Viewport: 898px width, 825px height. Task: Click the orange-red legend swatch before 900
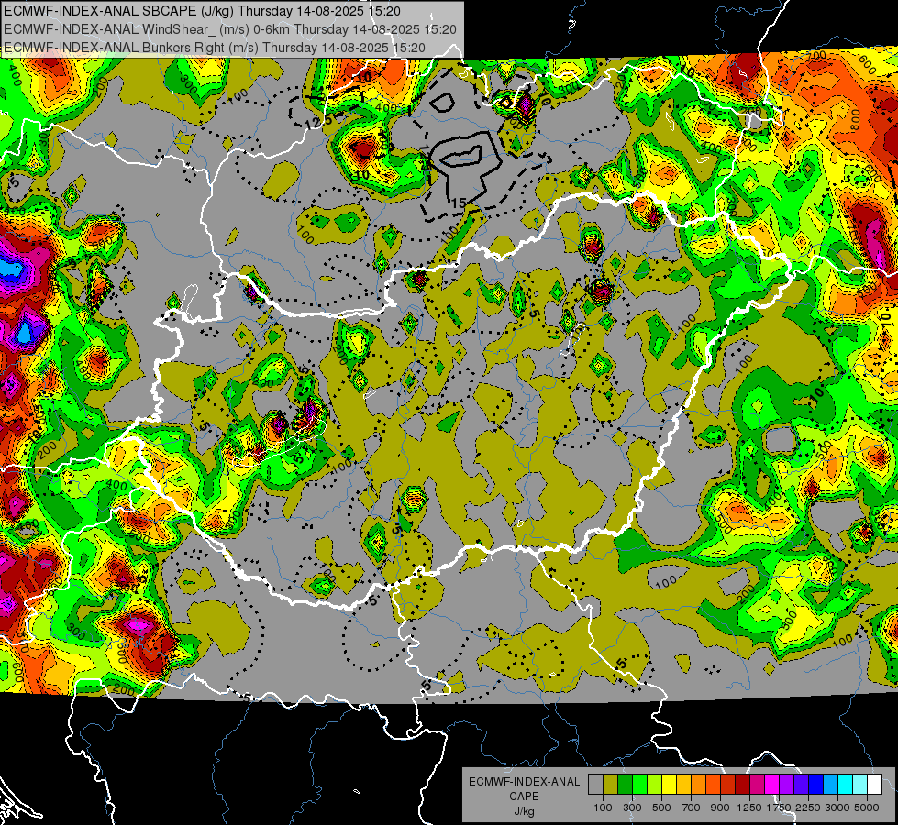click(x=713, y=785)
